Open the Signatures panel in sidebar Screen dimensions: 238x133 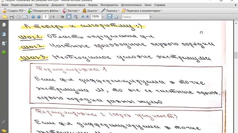[4, 44]
